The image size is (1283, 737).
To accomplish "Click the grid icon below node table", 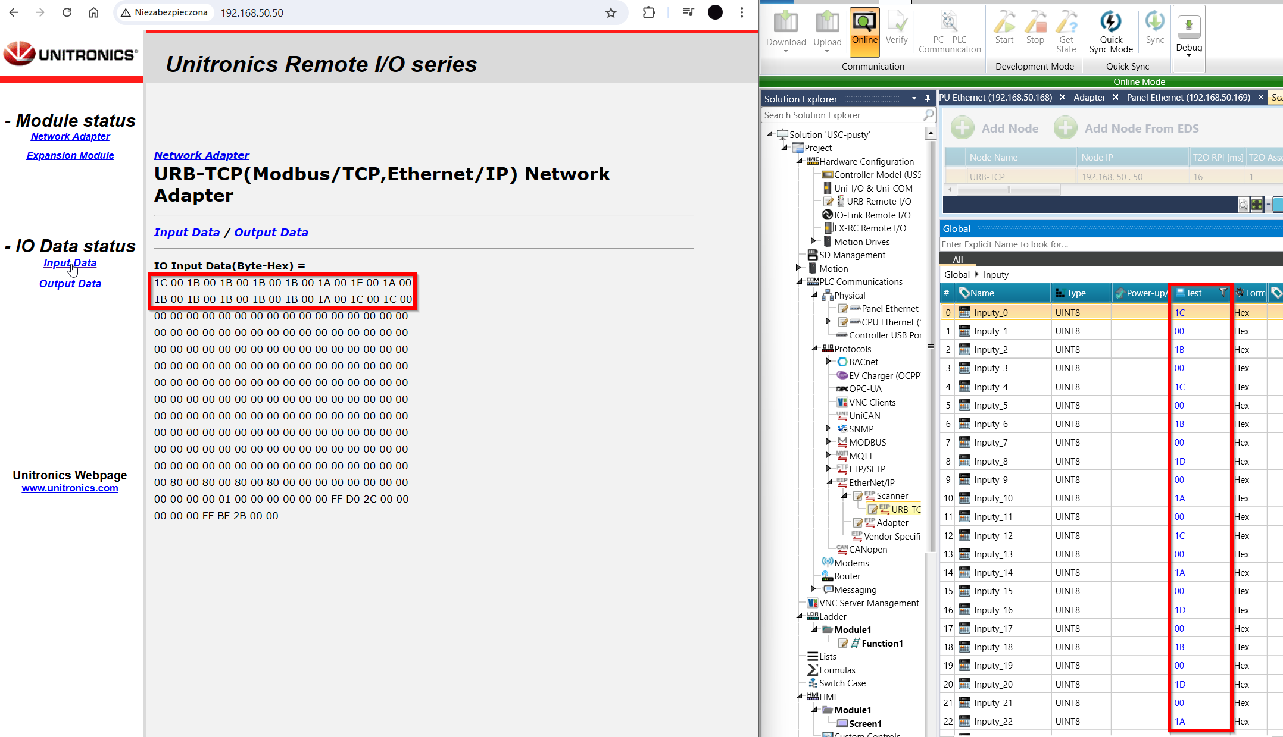I will pos(1256,205).
